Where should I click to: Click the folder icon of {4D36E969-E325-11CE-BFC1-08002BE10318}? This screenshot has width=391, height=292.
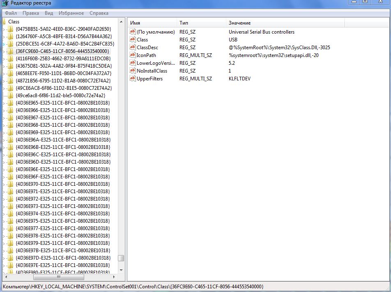pos(10,132)
